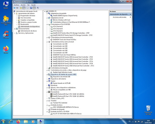Click the Unidades de disquete category icon
Viewport: 155px width, 124px height.
[49, 109]
